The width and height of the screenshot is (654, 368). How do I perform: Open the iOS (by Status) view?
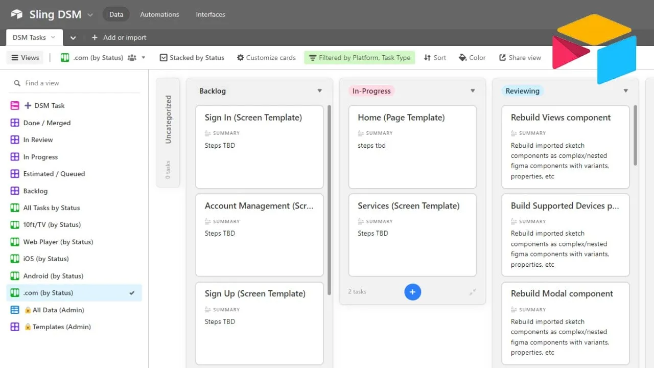[x=75, y=259]
